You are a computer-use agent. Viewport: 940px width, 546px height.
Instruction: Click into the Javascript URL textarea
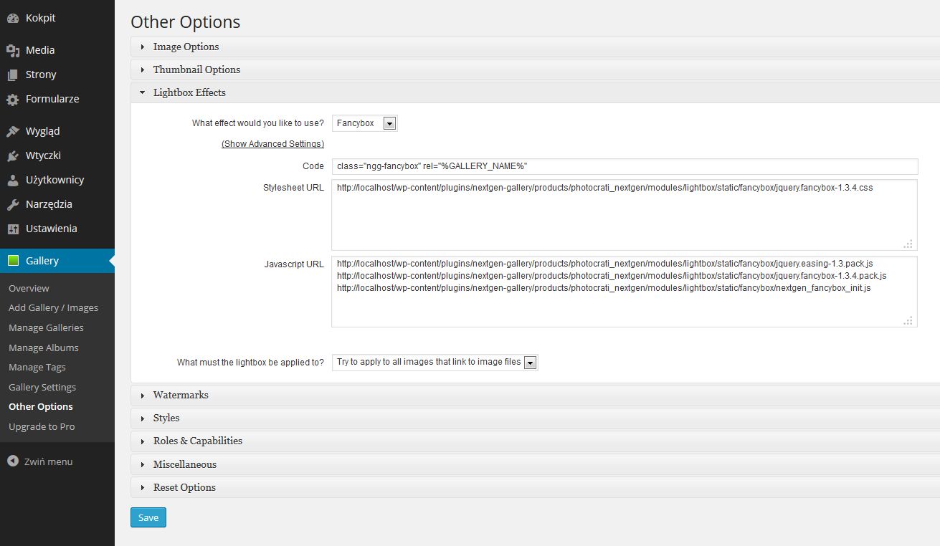coord(625,292)
